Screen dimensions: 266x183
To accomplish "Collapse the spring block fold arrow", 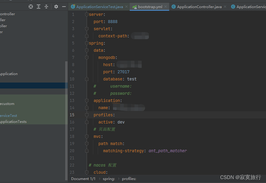I will [x=87, y=43].
